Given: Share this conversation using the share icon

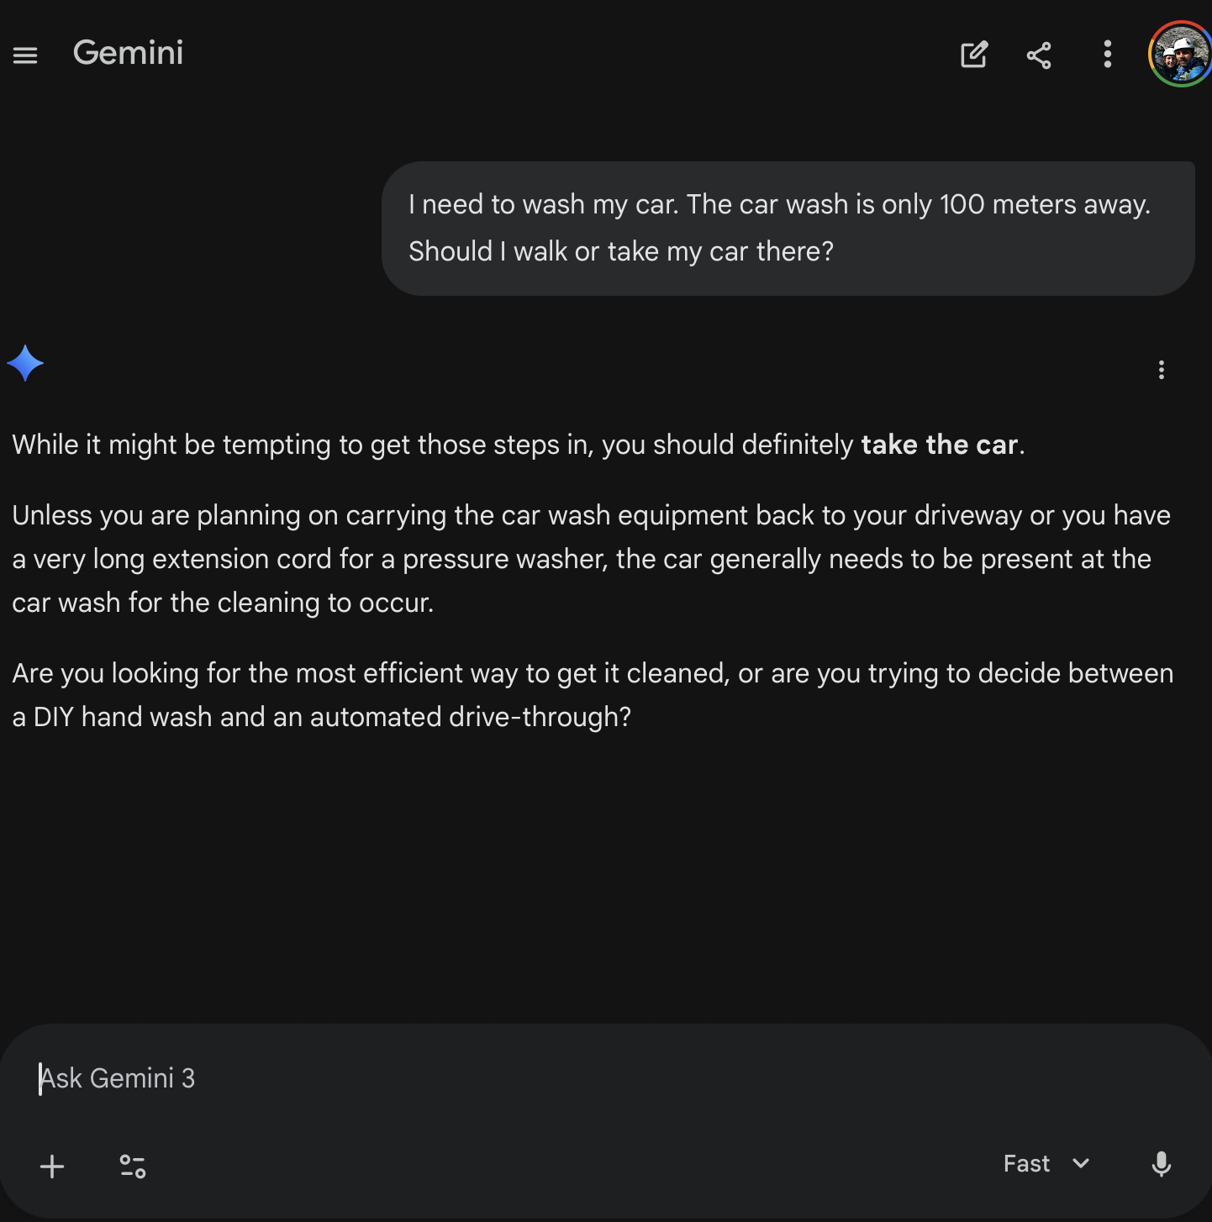Looking at the screenshot, I should tap(1039, 55).
